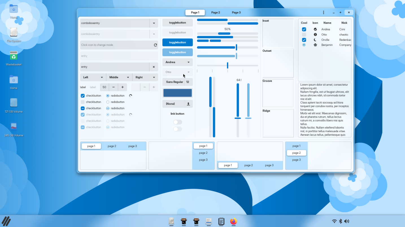Screen dimensions: 405x227
Task: Toggle the enabled indeterminate (dash) checkbutton
Action: (x=83, y=108)
